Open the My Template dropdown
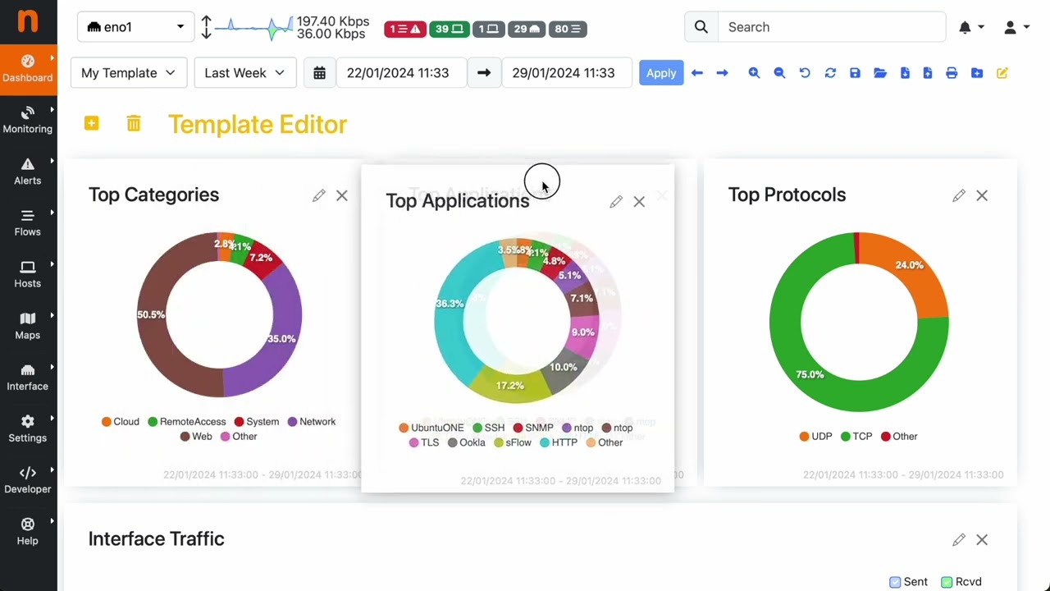 tap(129, 73)
